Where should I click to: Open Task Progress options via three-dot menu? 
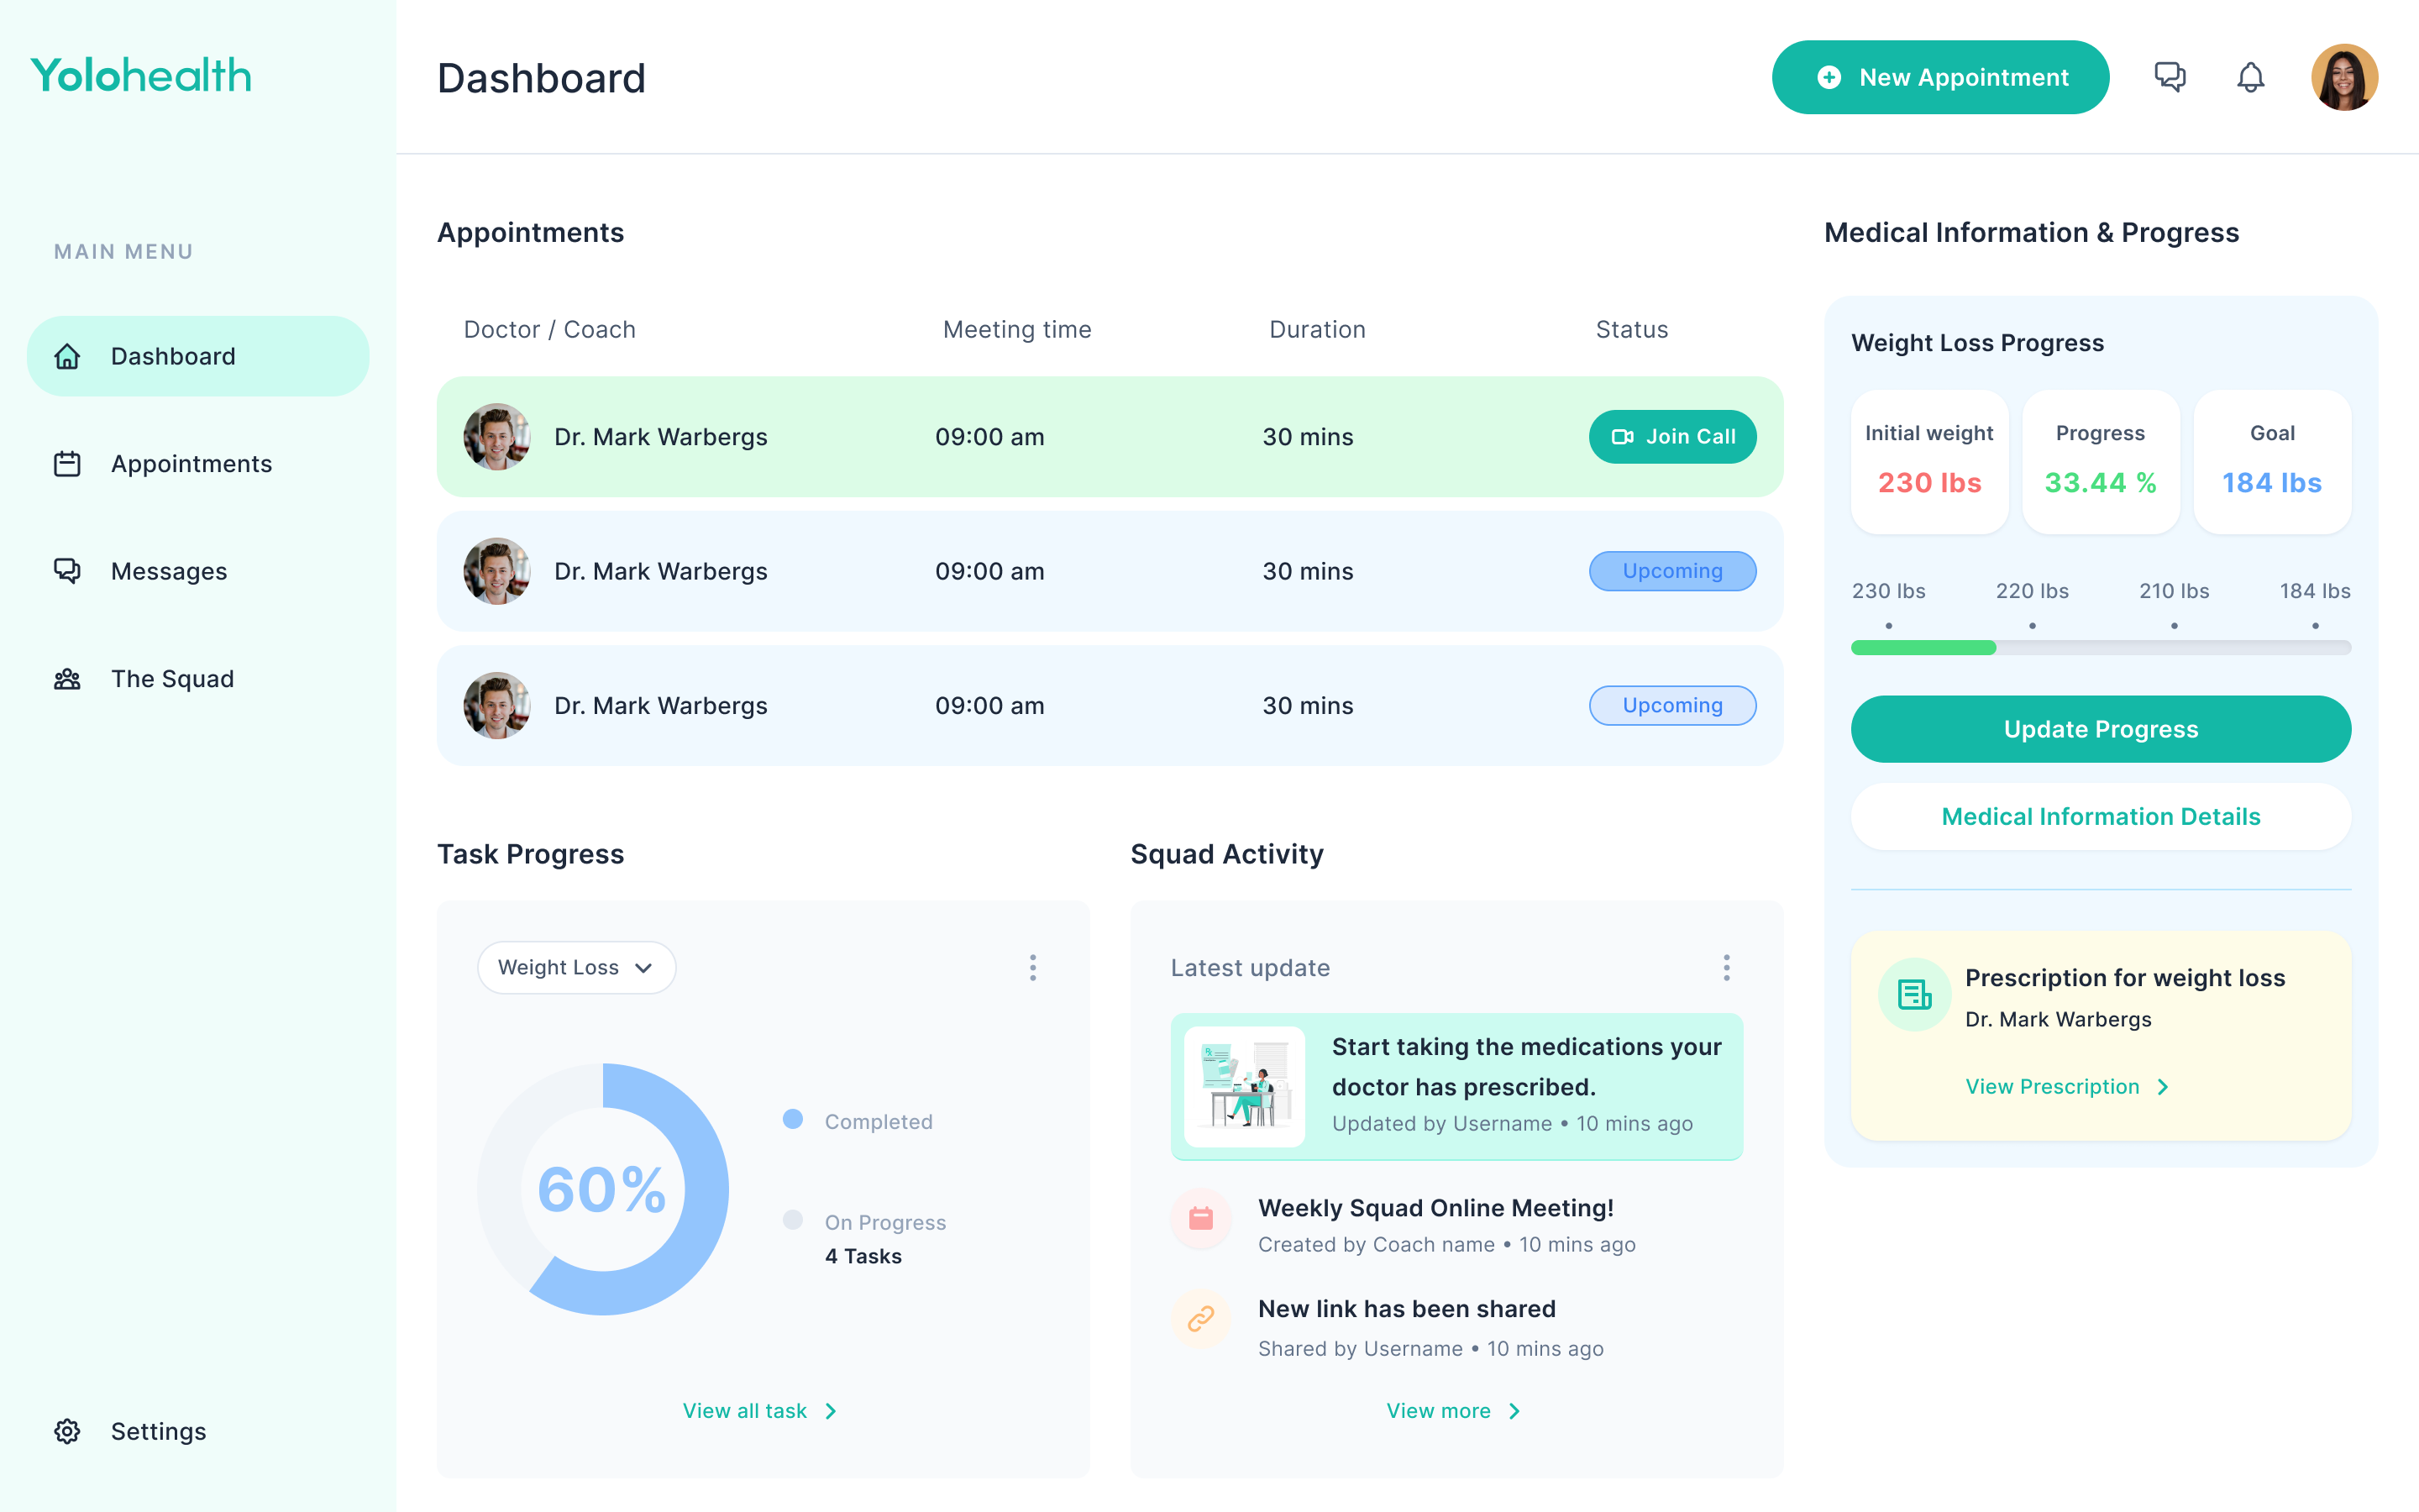[x=1032, y=967]
